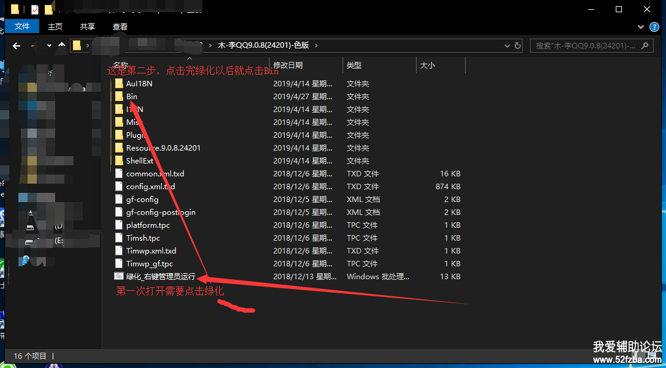Screen dimensions: 666x368
Task: Select the Misc folder icon
Action: 119,122
